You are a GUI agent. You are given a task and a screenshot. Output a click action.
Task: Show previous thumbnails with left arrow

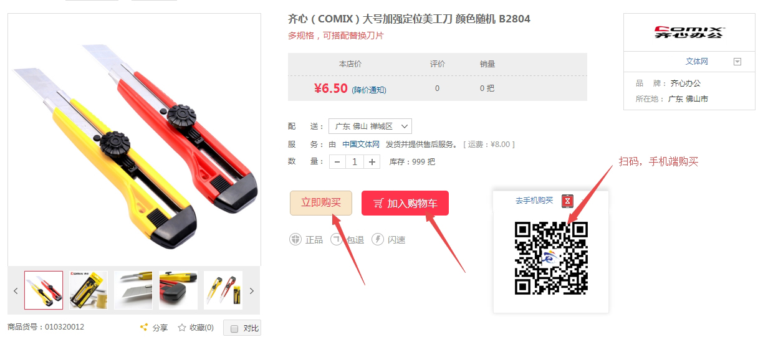tap(16, 291)
